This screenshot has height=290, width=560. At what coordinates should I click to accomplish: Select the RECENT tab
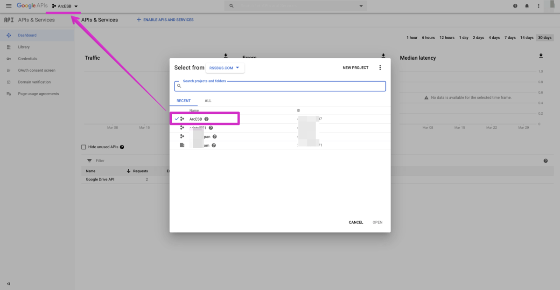coord(183,101)
